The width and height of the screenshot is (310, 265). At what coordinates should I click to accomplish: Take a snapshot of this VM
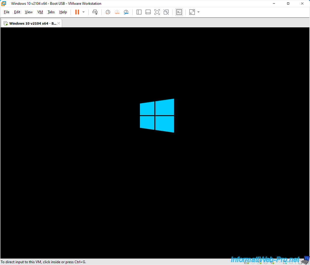point(108,12)
